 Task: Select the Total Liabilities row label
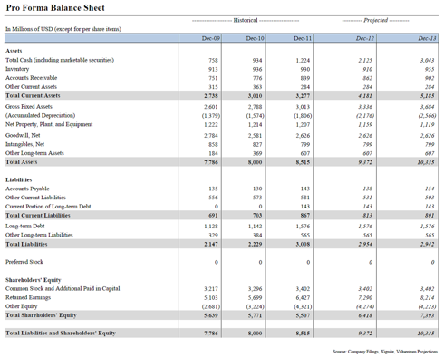(x=26, y=244)
